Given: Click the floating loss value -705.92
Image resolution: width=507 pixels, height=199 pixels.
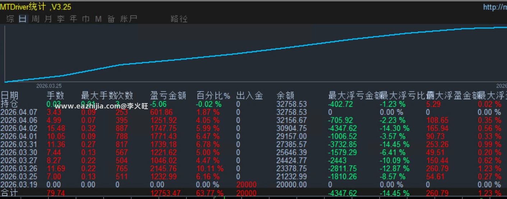Looking at the screenshot, I should tap(340, 120).
